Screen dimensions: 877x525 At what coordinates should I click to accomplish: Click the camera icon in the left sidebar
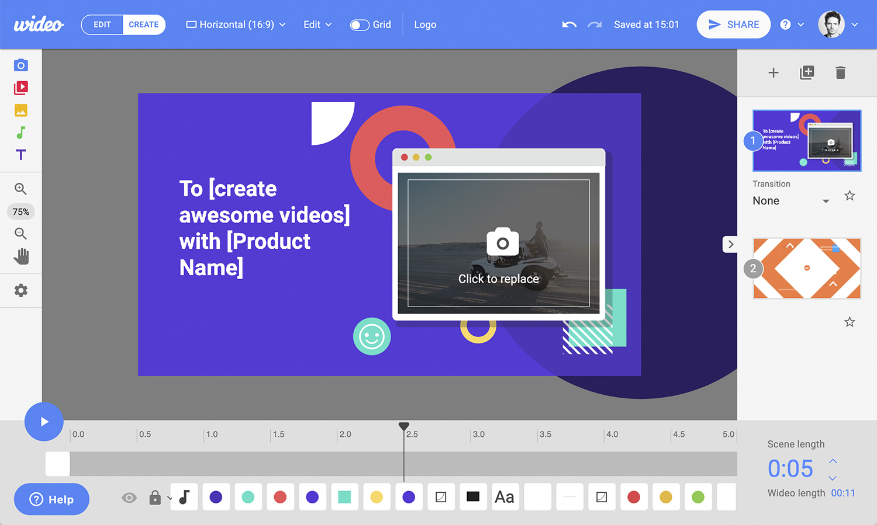[x=21, y=65]
